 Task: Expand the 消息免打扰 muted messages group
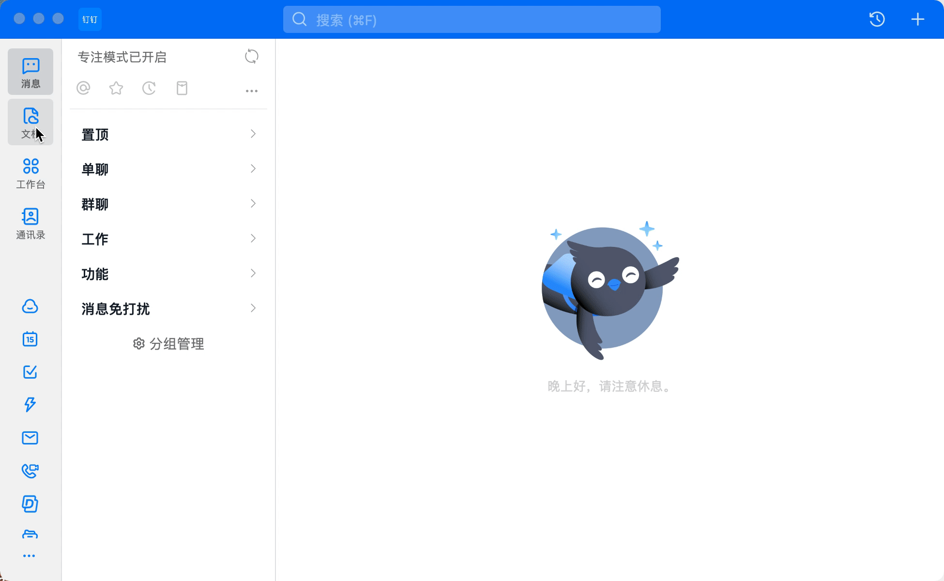pyautogui.click(x=168, y=308)
